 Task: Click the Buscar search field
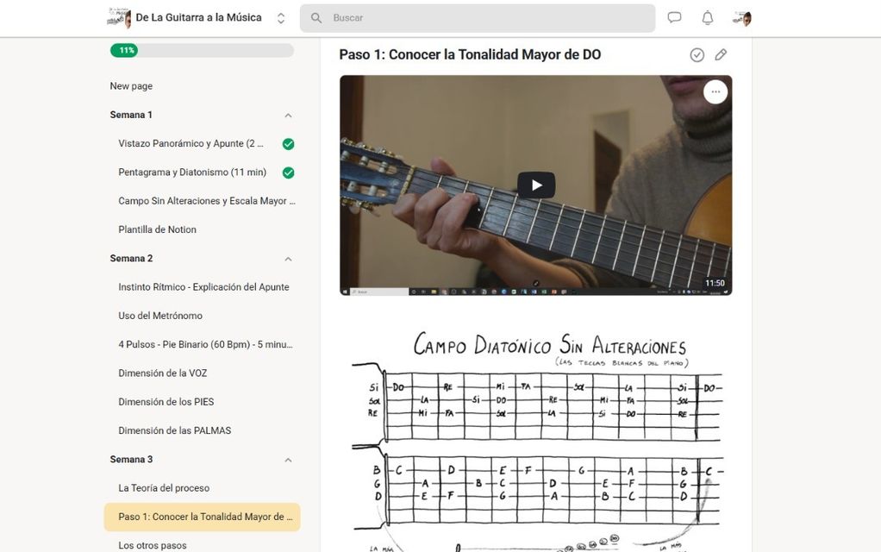pyautogui.click(x=478, y=18)
